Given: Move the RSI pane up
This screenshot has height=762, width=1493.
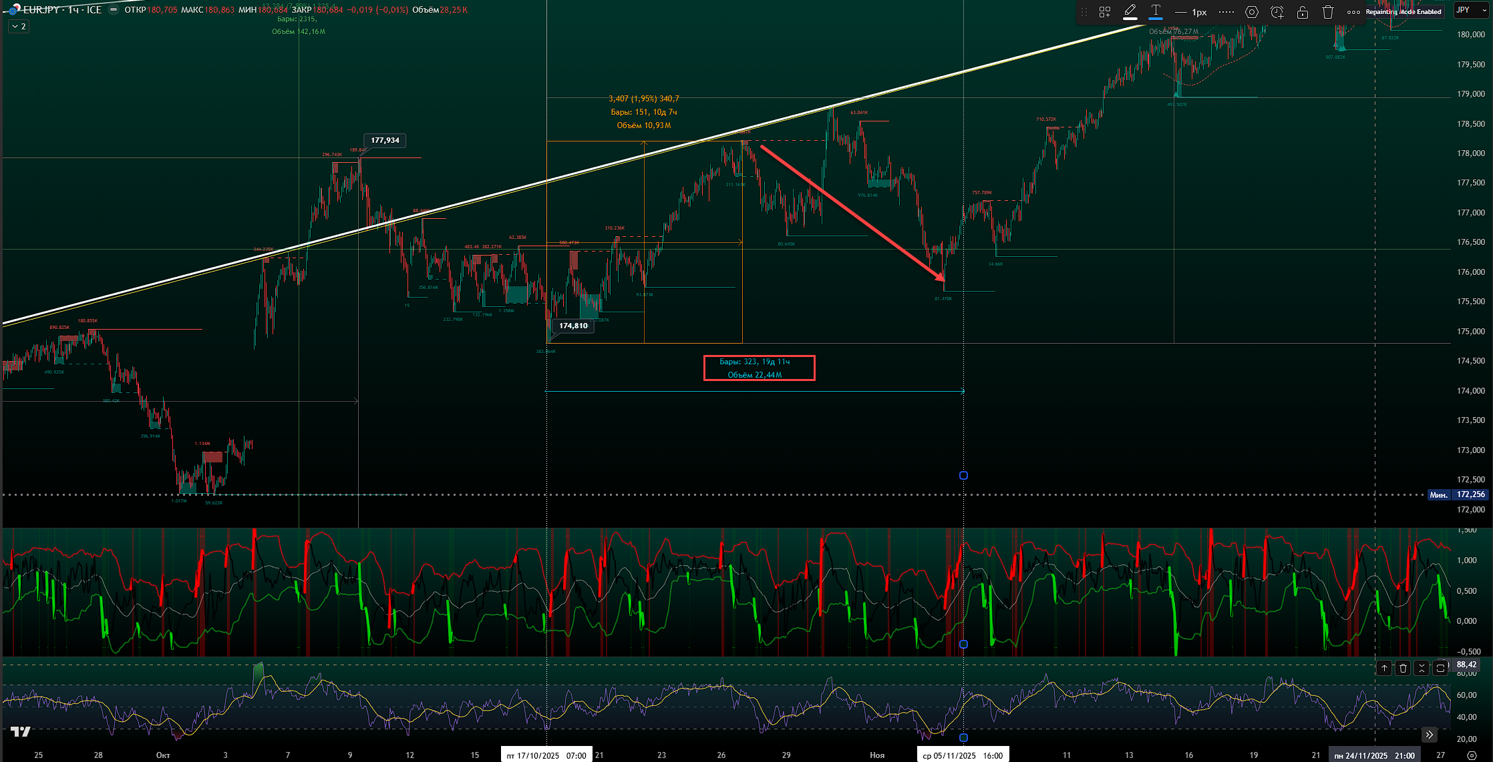Looking at the screenshot, I should click(x=1384, y=668).
